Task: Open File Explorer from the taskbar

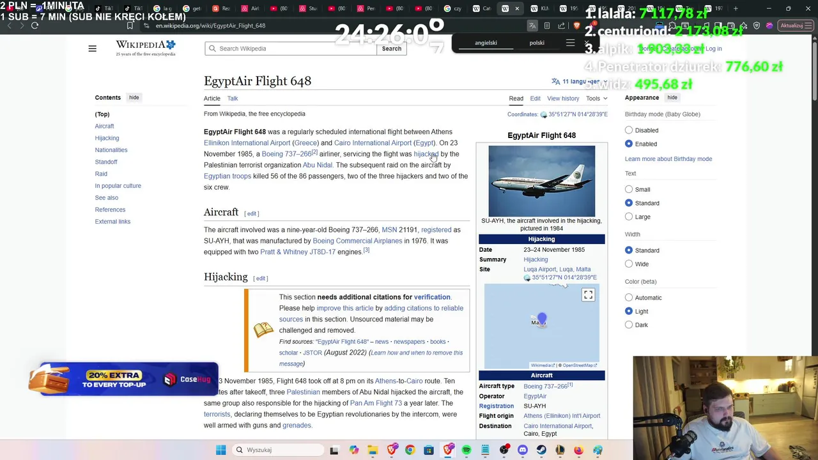Action: (373, 450)
